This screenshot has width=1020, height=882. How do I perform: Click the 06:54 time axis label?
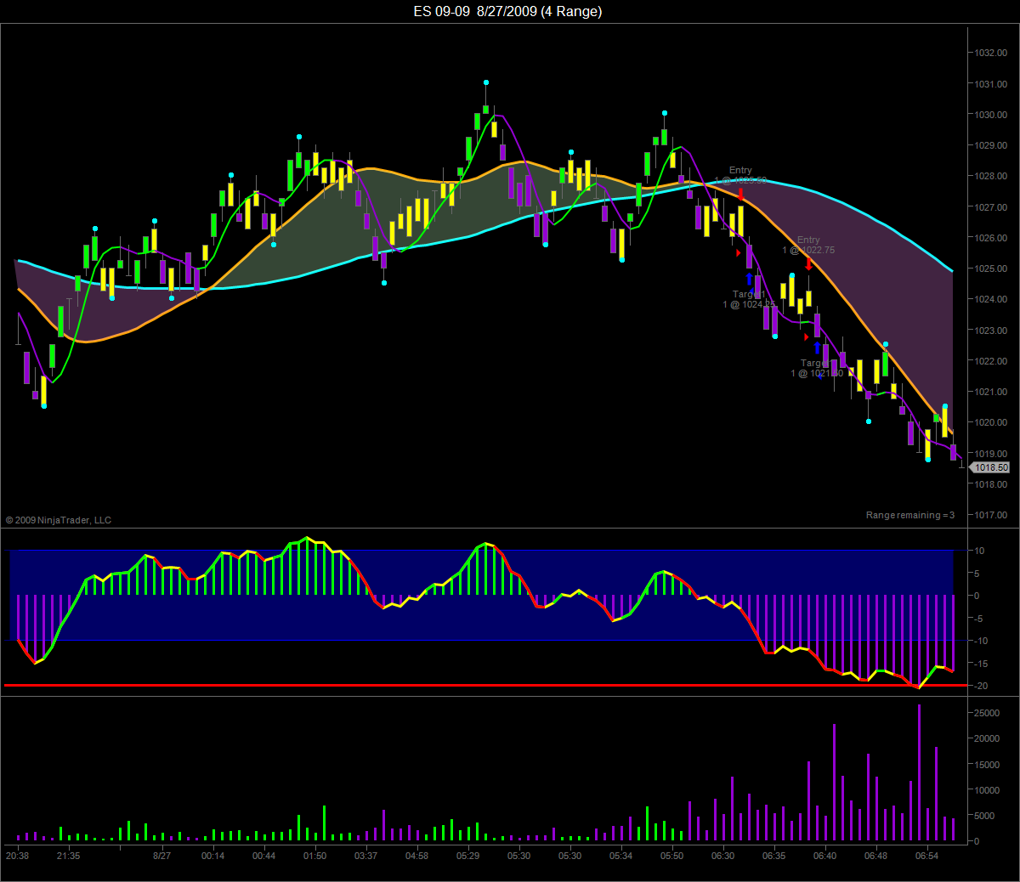926,856
